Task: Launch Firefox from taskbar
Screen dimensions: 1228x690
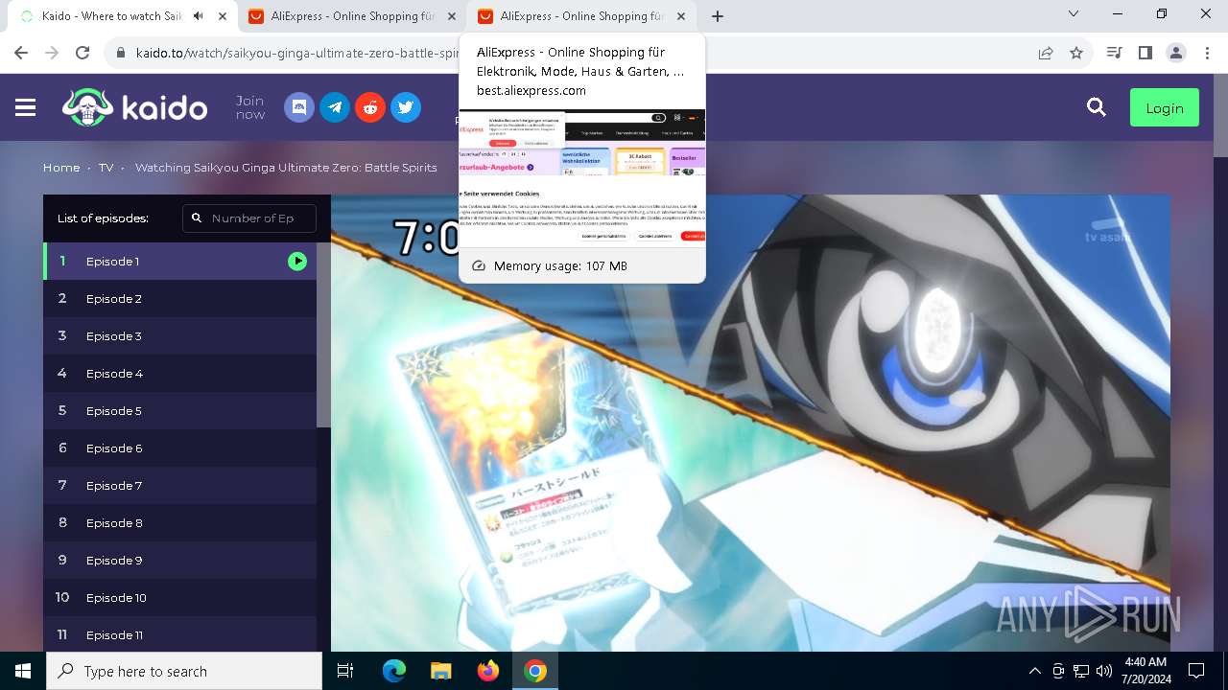Action: click(x=488, y=671)
